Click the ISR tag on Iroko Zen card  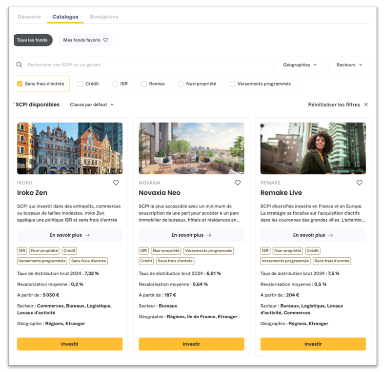[x=22, y=251]
